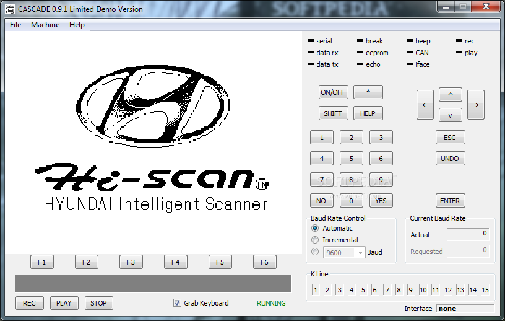This screenshot has height=321, width=505.
Task: Click the REC button
Action: tap(29, 303)
